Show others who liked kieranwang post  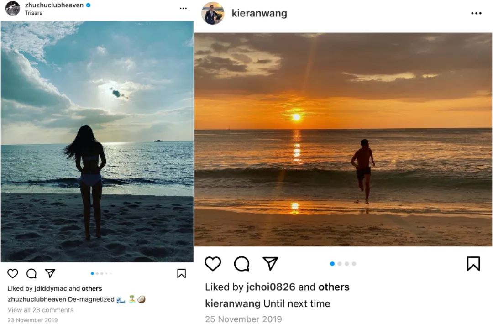click(334, 287)
